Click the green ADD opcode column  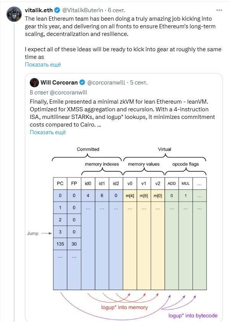(172, 234)
